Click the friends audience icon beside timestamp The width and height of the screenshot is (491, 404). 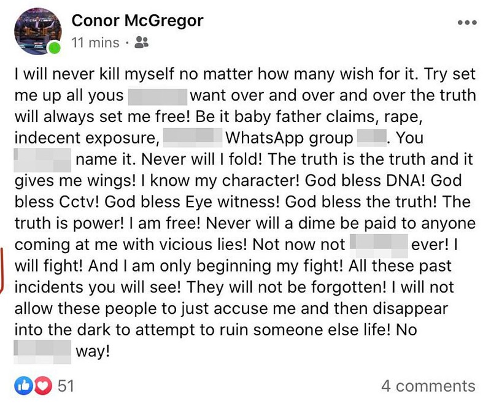click(x=141, y=42)
